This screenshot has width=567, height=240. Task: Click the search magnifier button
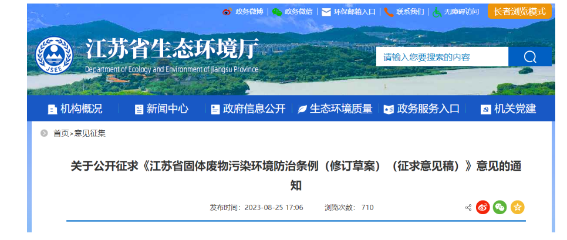click(x=530, y=57)
